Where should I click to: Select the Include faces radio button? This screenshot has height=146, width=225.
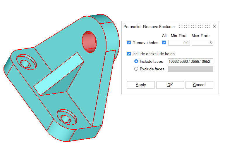click(x=136, y=61)
